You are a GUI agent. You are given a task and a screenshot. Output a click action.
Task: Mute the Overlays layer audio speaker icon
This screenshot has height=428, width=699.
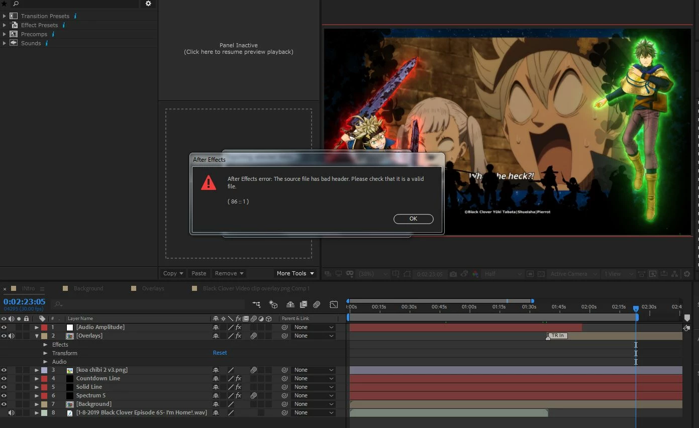(12, 336)
